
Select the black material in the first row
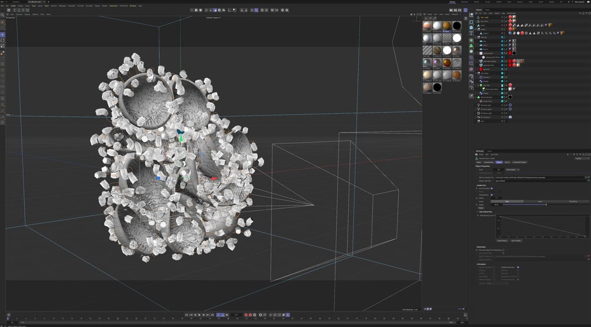[x=457, y=26]
